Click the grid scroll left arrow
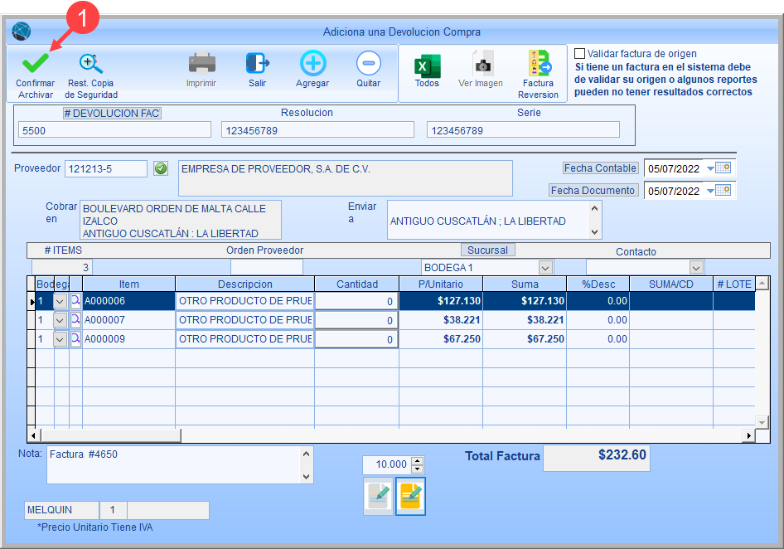Screen dimensions: 784x549 (x=33, y=435)
